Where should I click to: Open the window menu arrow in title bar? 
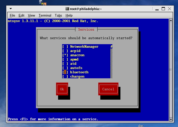pos(11,9)
